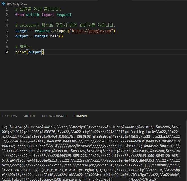Click 'print' function on line 9
Image resolution: width=187 pixels, height=181 pixels.
[21, 52]
